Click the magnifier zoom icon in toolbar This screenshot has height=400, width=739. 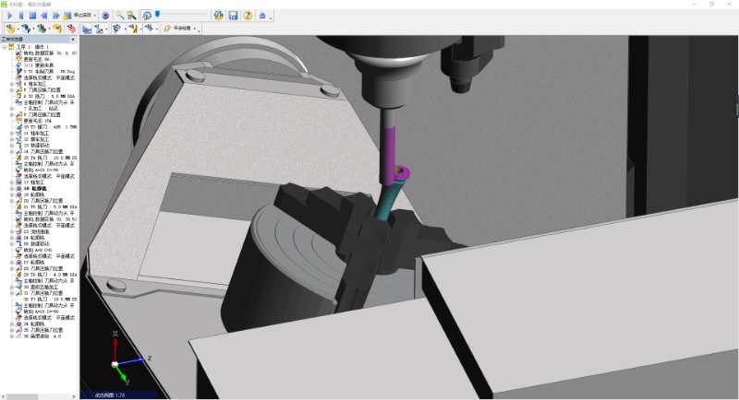tap(120, 16)
